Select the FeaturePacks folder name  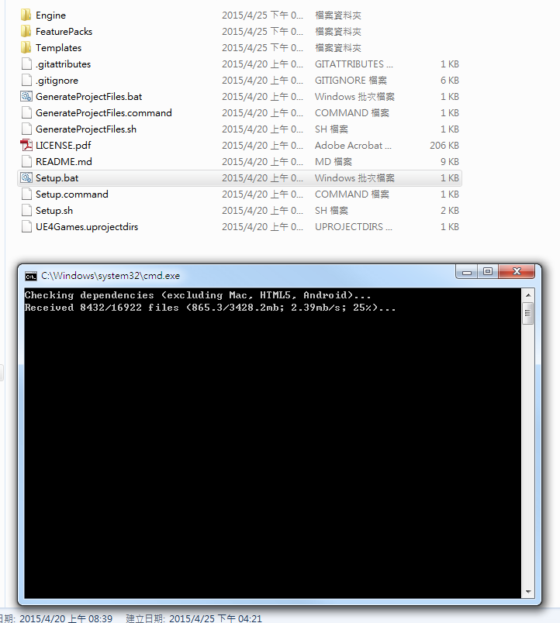tap(64, 32)
